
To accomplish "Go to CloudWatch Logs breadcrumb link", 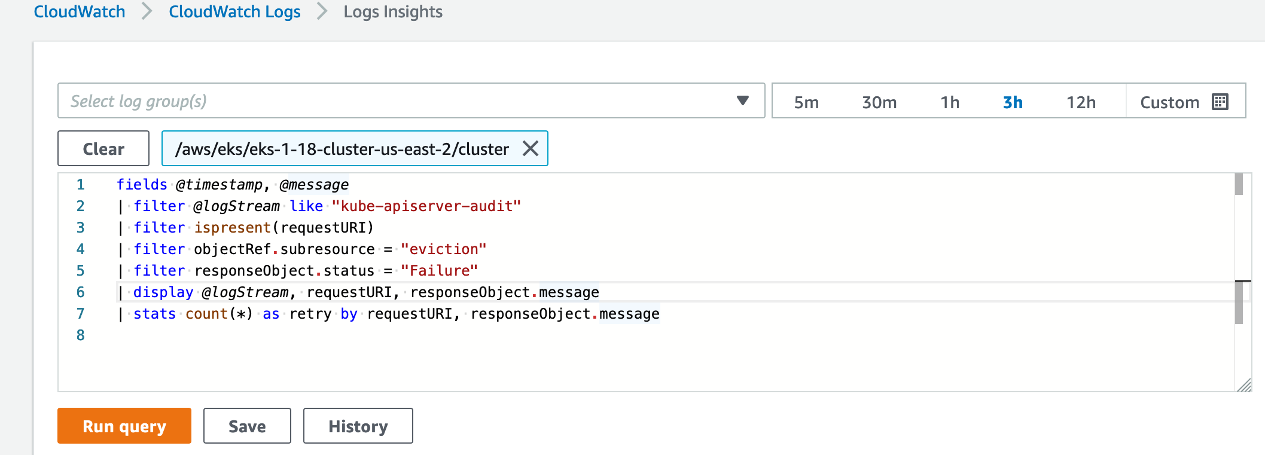I will click(x=234, y=11).
